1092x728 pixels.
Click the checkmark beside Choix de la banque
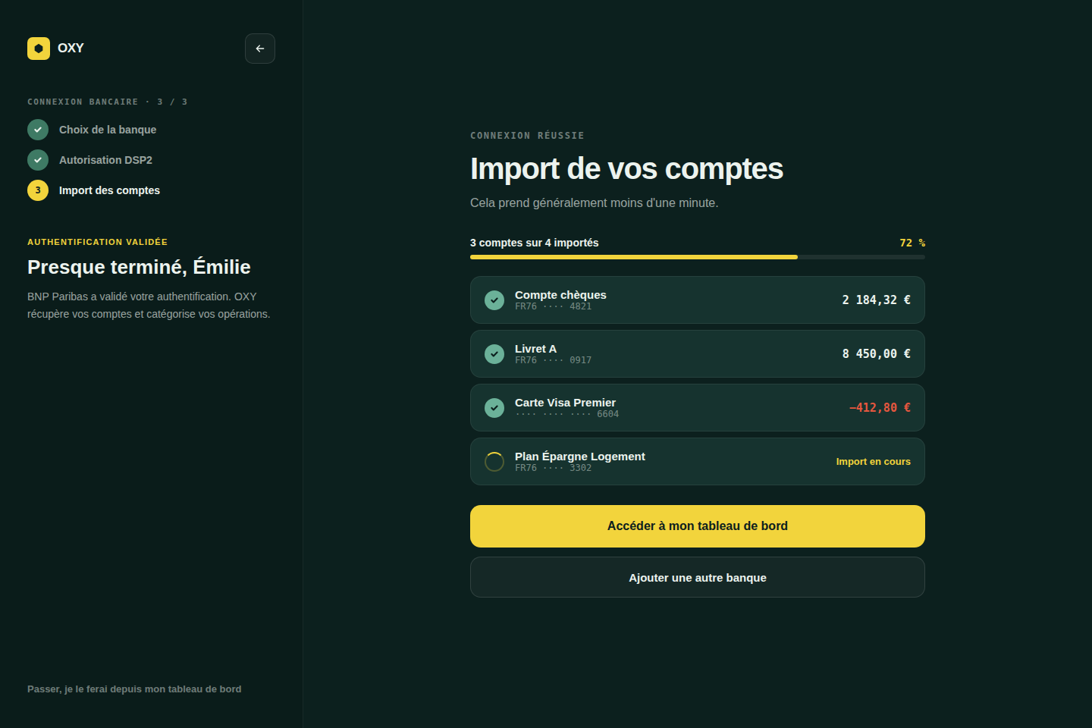(38, 130)
